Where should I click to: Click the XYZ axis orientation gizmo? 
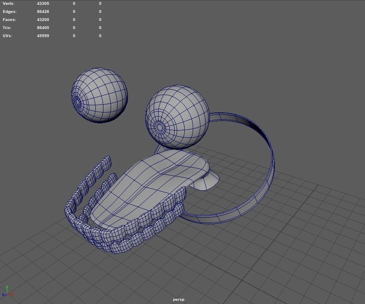click(x=7, y=292)
